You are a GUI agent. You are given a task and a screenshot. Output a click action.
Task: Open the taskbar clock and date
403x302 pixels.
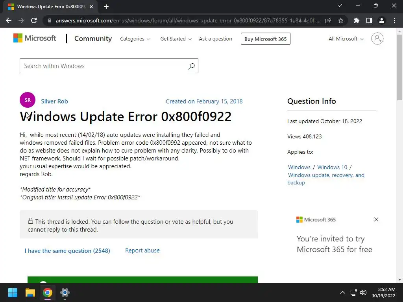coord(384,293)
